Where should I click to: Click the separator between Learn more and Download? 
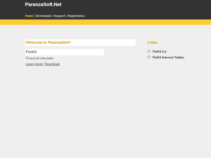(44, 64)
